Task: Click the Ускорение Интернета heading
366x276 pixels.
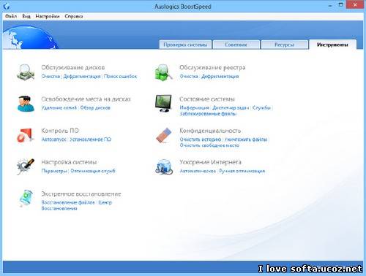Action: click(210, 162)
